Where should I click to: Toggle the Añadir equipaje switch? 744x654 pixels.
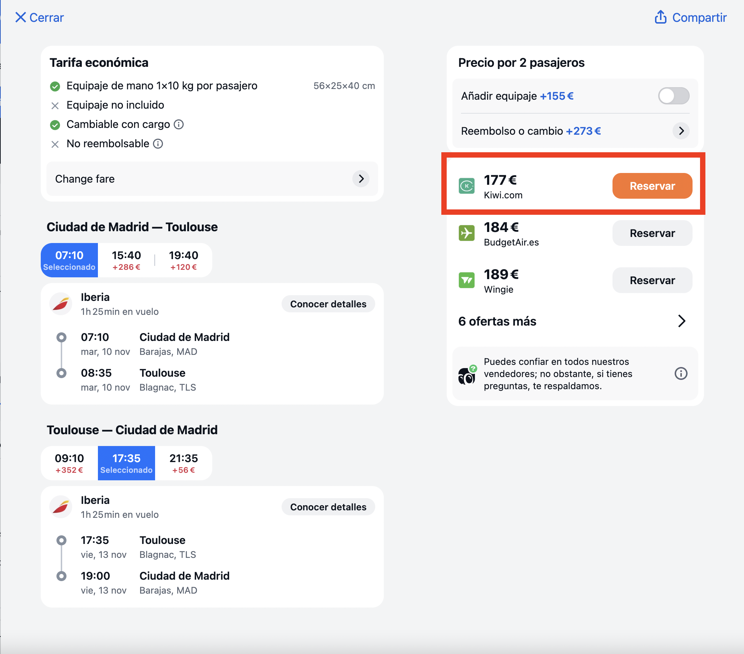673,96
